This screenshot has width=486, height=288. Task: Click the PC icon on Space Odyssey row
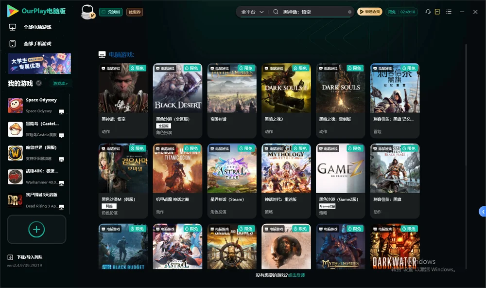61,112
